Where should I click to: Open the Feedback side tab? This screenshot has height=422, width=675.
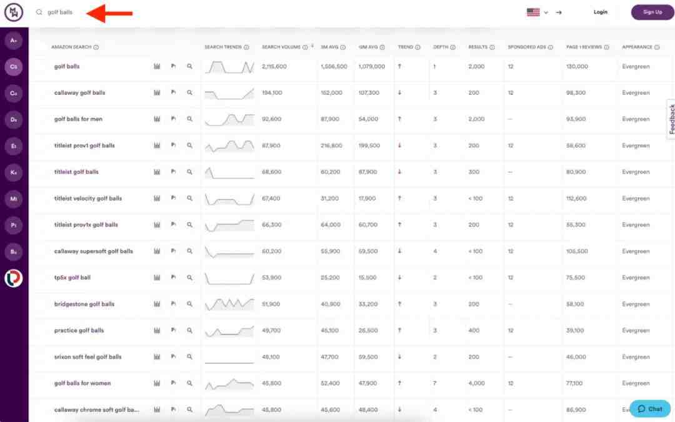point(671,119)
